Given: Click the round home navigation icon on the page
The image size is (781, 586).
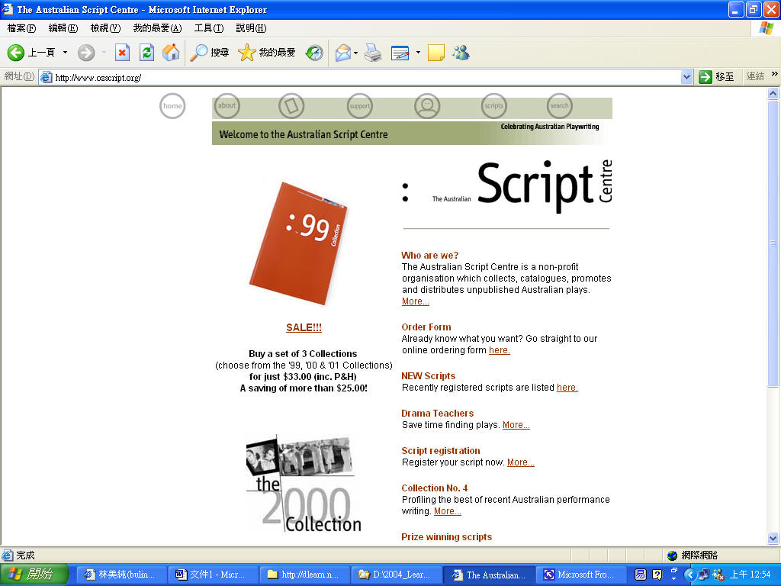Looking at the screenshot, I should click(172, 105).
